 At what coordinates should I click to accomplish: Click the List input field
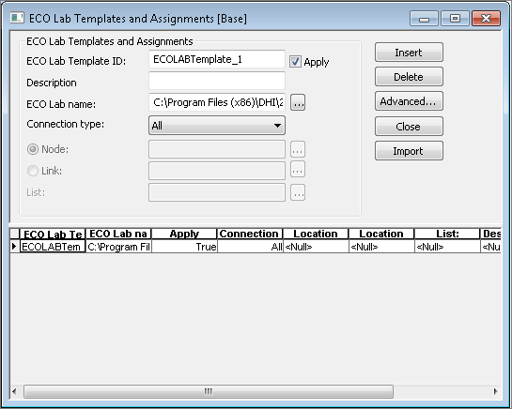(x=217, y=192)
